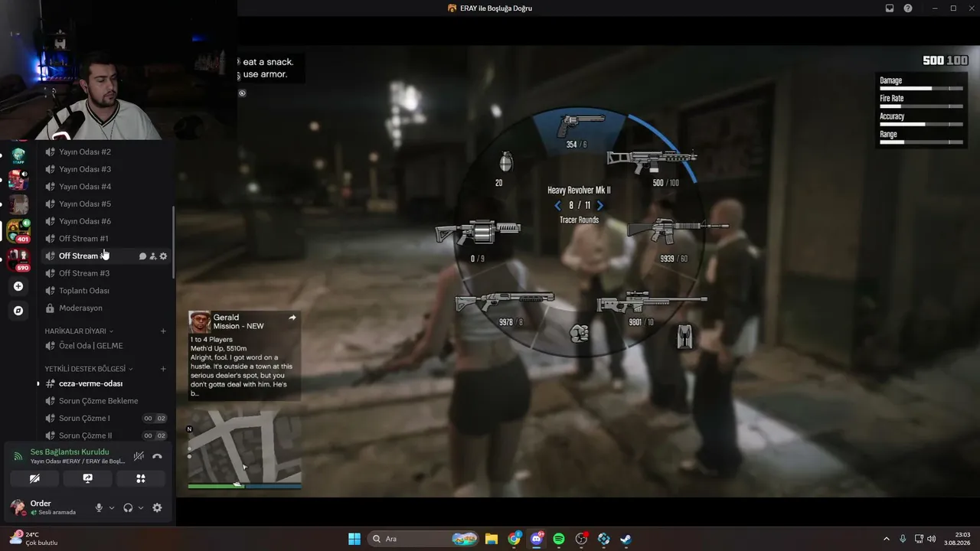
Task: Open weather widget showing 24°C
Action: pos(34,539)
